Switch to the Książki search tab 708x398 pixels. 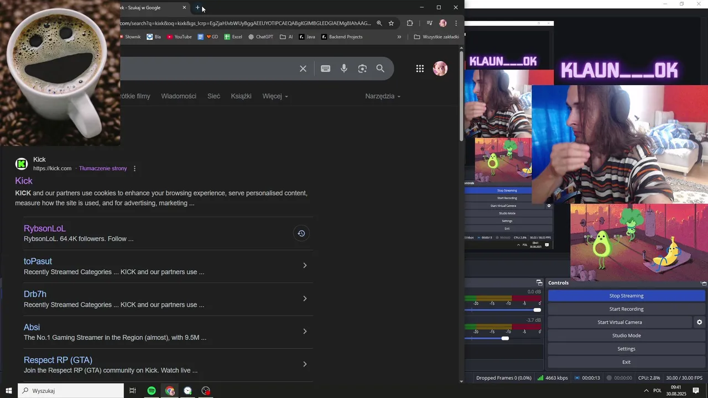click(241, 96)
